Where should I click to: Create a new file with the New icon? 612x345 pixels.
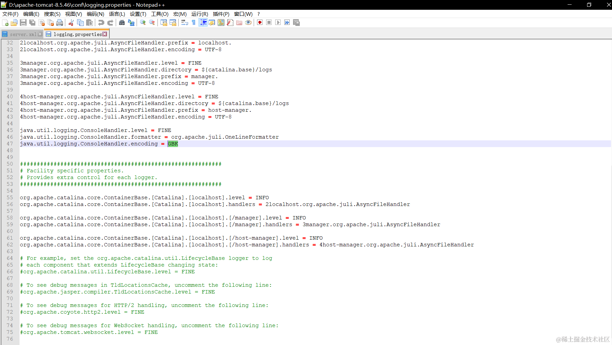tap(5, 23)
